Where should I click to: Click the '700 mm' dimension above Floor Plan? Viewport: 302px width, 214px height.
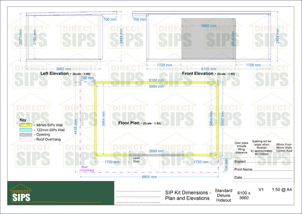(87, 78)
